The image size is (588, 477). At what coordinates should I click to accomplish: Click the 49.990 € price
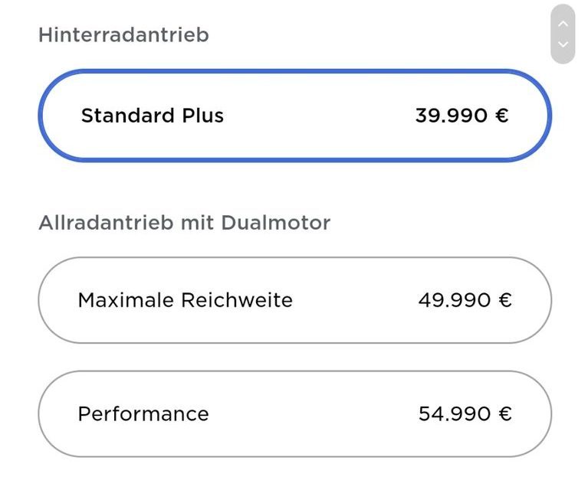point(465,299)
